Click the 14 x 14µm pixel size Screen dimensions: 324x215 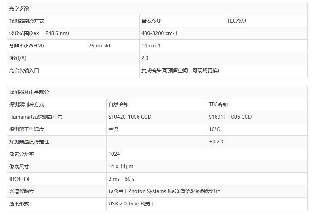click(x=121, y=166)
